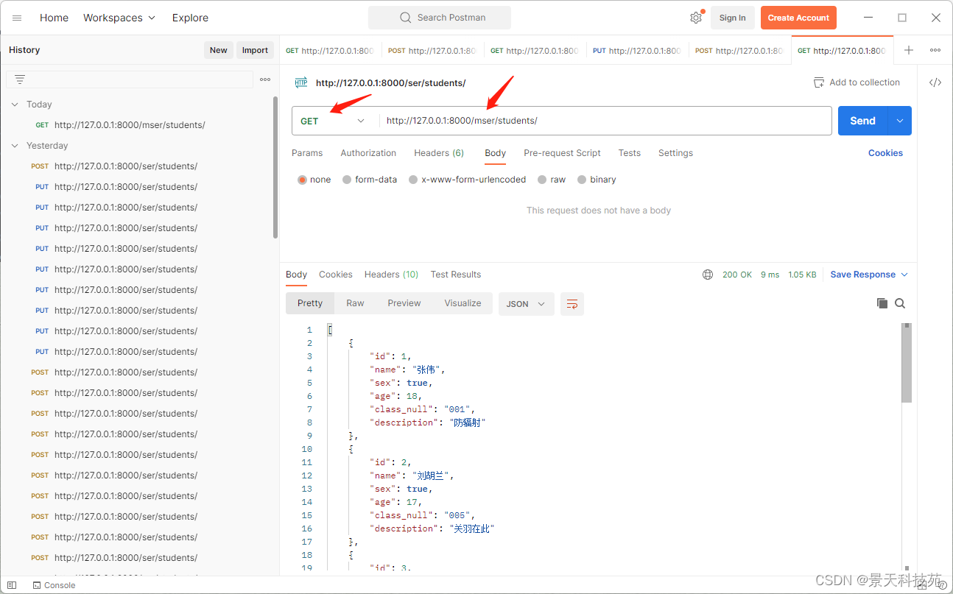Open the Cookies link
Screen dimensions: 953x594
coord(885,153)
